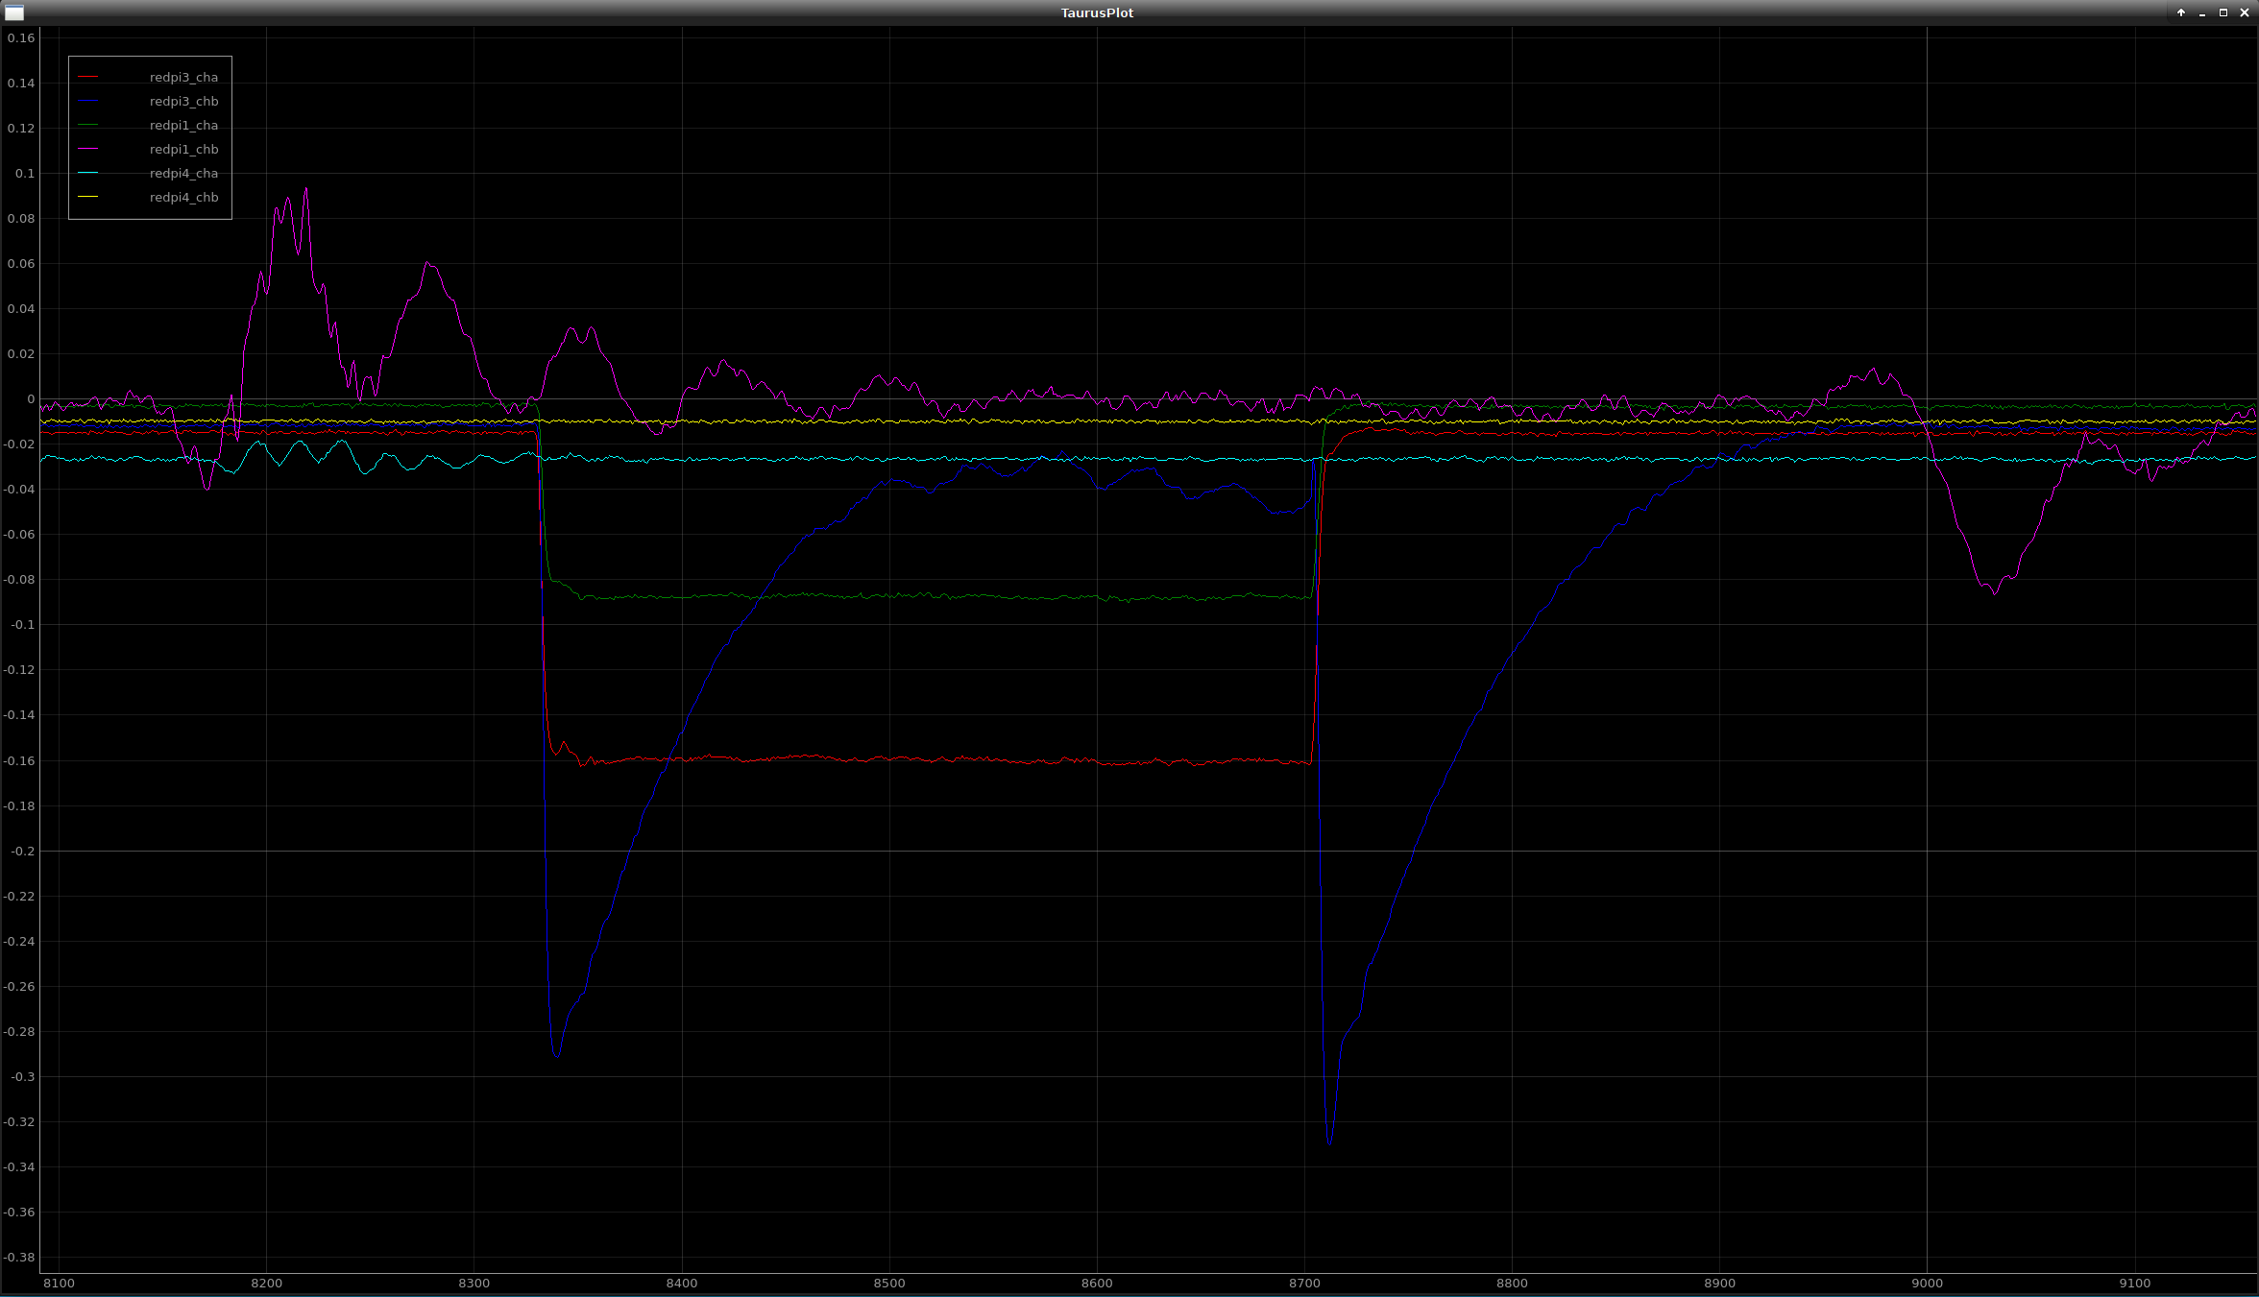Click the blue line swatch for redpi3_chb
The image size is (2259, 1297).
pos(88,101)
